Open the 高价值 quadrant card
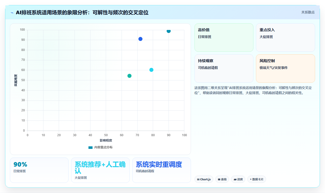This screenshot has height=193, width=325. 224,38
